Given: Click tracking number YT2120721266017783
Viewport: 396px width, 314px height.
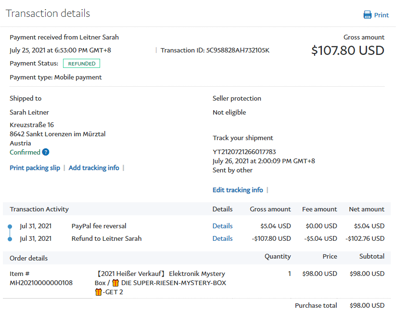Looking at the screenshot, I should [244, 152].
